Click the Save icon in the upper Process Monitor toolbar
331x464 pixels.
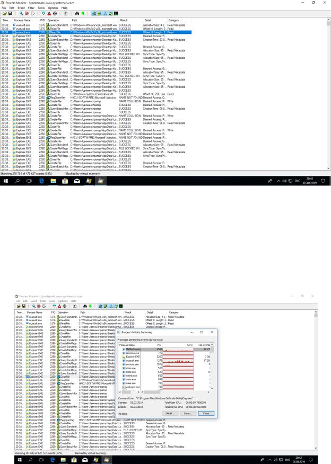pos(10,14)
